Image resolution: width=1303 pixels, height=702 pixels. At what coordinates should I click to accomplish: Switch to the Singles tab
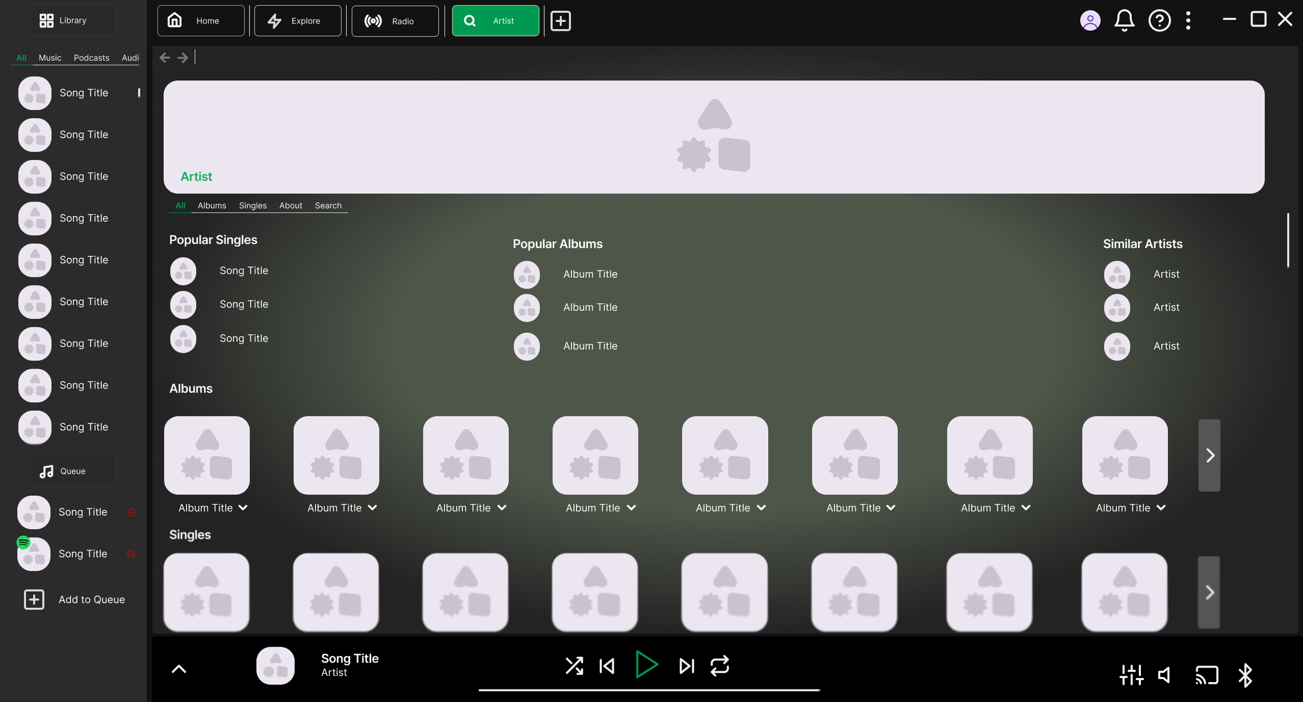(252, 206)
